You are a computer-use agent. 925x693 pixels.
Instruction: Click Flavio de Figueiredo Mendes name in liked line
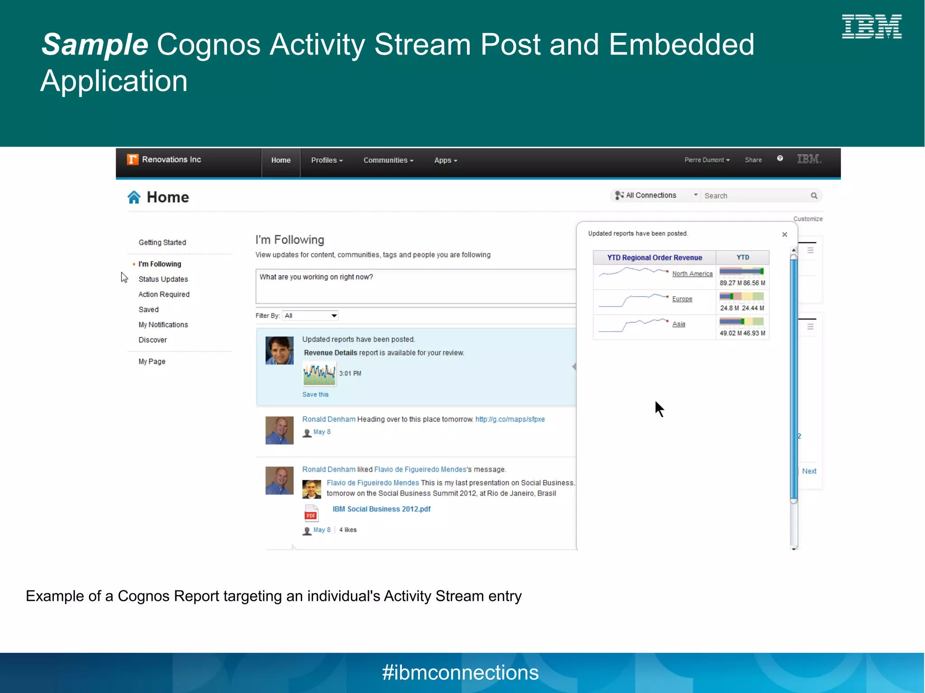(420, 470)
